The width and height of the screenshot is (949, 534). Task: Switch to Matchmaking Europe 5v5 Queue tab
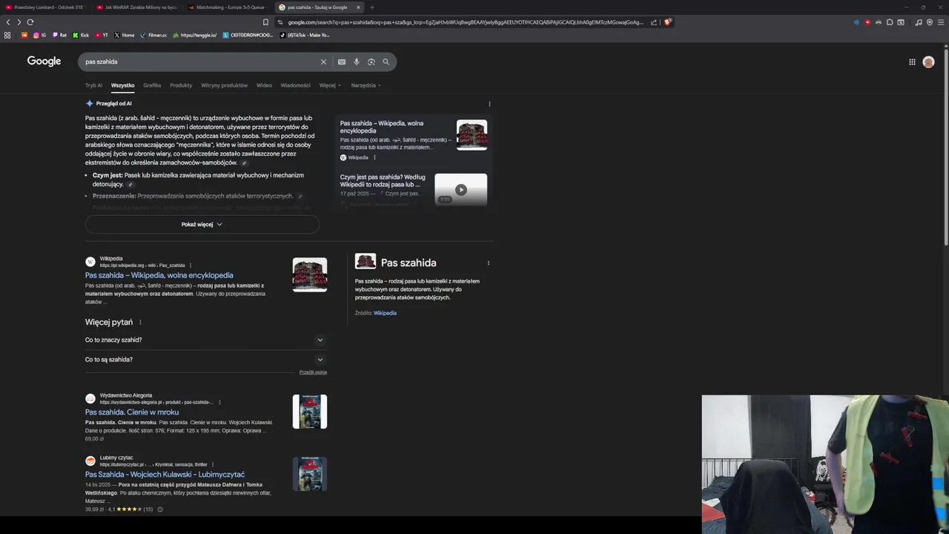click(228, 7)
